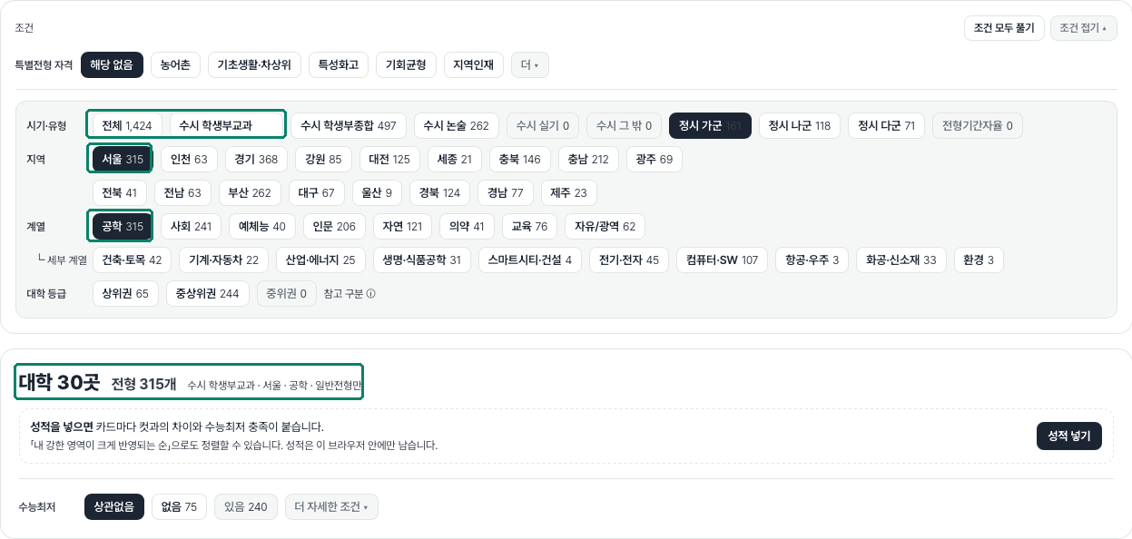Viewport: 1132px width, 539px height.
Task: Choose the 충북 146 region
Action: coord(520,160)
